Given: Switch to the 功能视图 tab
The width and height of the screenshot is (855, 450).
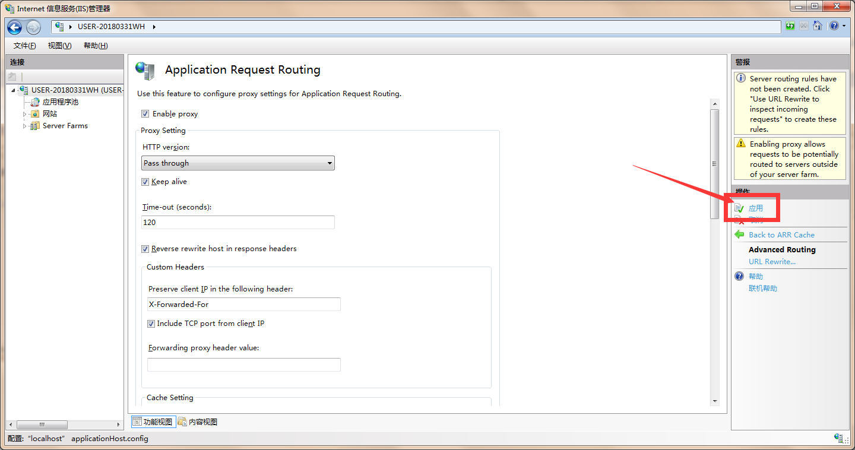Looking at the screenshot, I should pyautogui.click(x=153, y=422).
